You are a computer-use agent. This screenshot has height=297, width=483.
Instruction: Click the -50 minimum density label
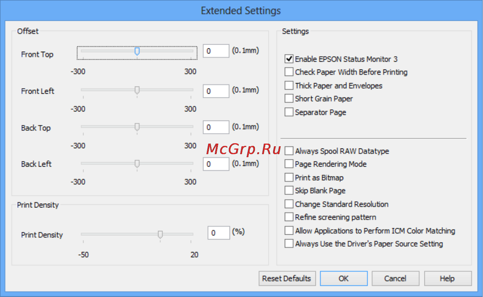tap(83, 255)
